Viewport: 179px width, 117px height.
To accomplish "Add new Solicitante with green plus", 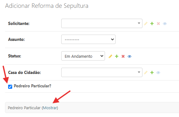I will click(x=152, y=24).
